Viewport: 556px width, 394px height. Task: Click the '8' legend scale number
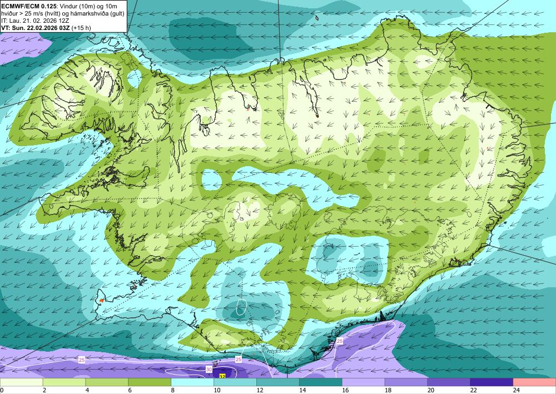click(x=173, y=390)
